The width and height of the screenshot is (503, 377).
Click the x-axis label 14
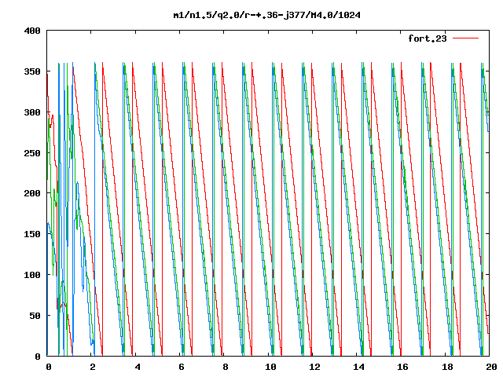coord(358,367)
